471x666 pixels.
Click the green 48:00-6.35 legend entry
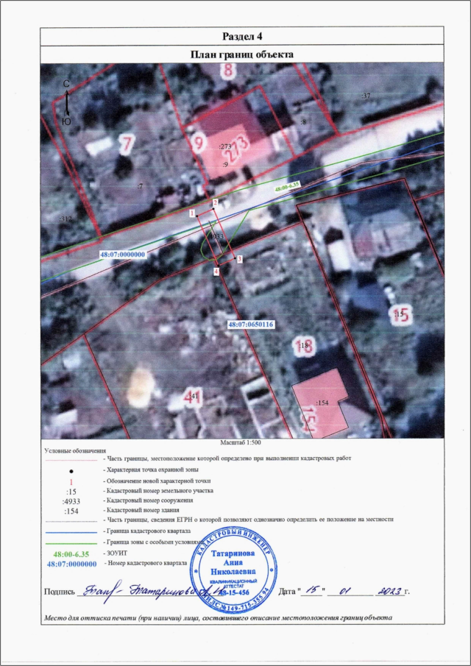point(71,553)
